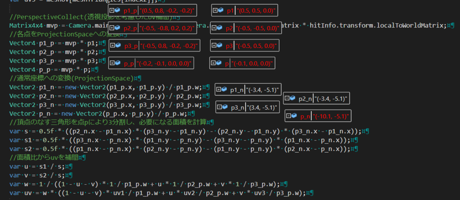Image resolution: width=460 pixels, height=200 pixels.
Task: Click the blue cube icon beside p1
Action: [x=221, y=10]
